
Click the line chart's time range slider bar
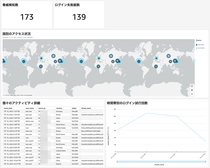(x=161, y=161)
